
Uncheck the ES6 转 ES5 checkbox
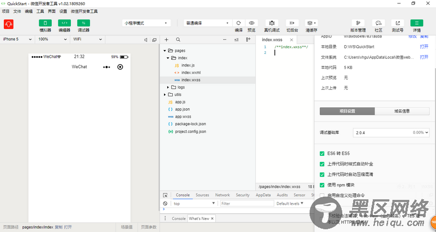(322, 154)
